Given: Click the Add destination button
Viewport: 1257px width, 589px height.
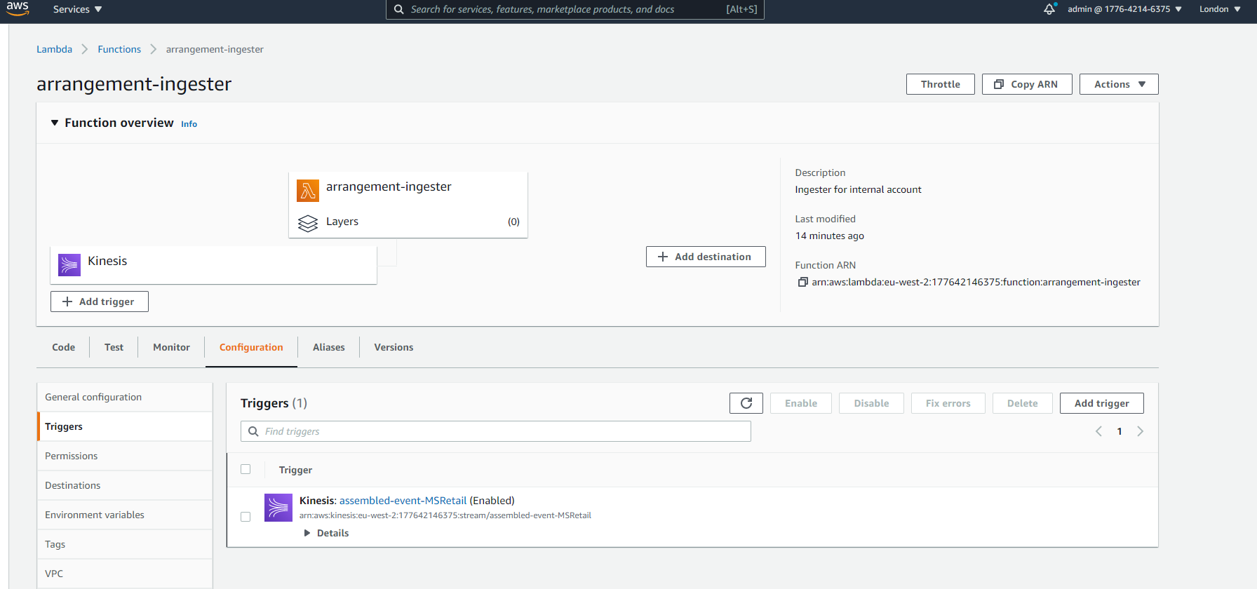Looking at the screenshot, I should click(x=705, y=257).
